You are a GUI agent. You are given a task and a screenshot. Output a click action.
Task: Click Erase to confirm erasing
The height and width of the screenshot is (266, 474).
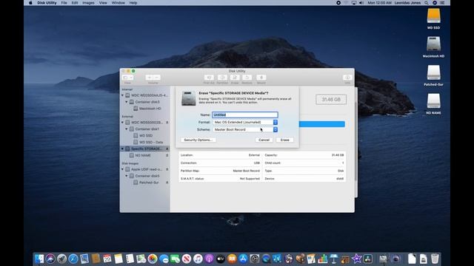pos(284,140)
